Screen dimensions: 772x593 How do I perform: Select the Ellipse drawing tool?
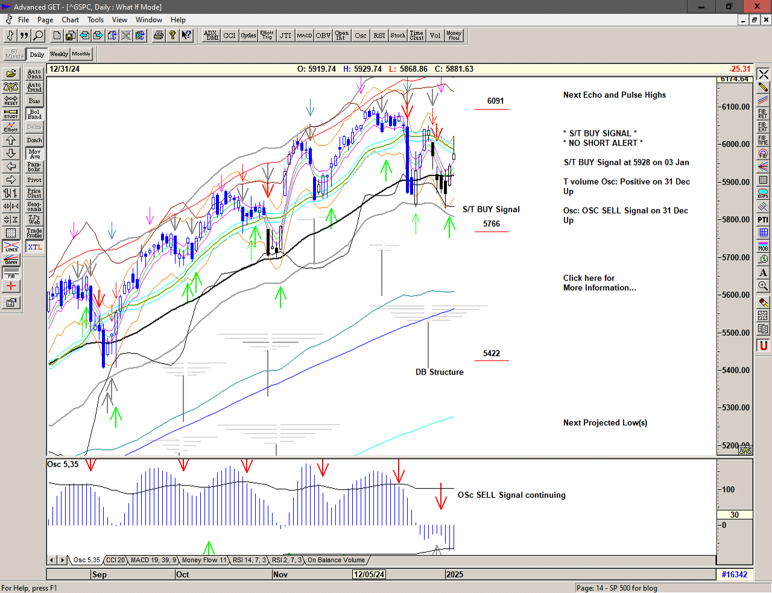click(x=763, y=193)
